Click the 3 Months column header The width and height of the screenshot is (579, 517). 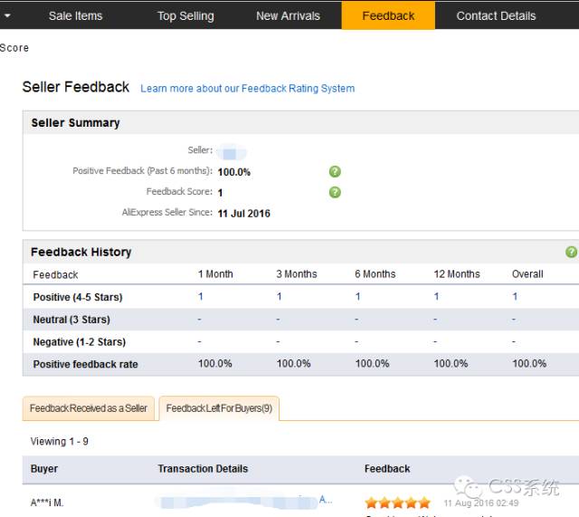pyautogui.click(x=297, y=274)
